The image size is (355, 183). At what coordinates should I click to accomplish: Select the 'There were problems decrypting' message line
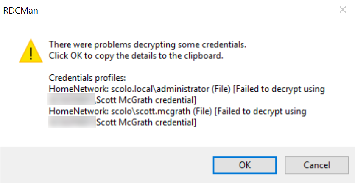click(148, 45)
